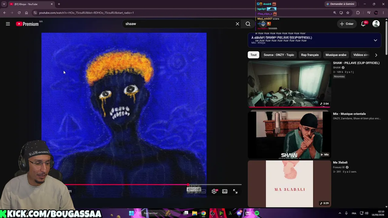The image size is (388, 218).
Task: Select the "Tout" filter chip
Action: pyautogui.click(x=253, y=55)
